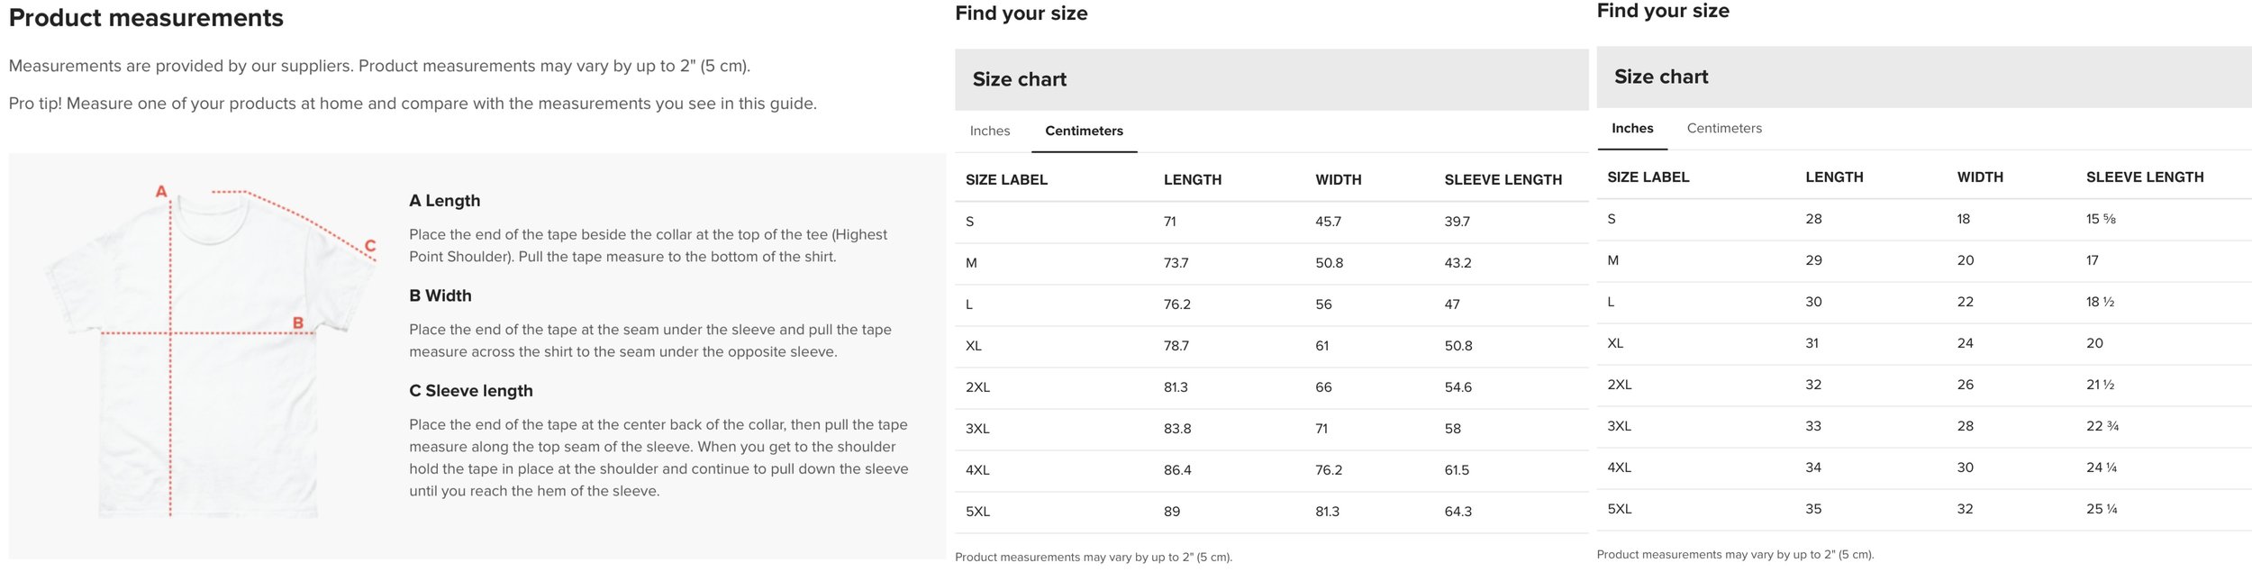The height and width of the screenshot is (572, 2252).
Task: Click the "Product measurements" main heading
Action: pos(146,18)
